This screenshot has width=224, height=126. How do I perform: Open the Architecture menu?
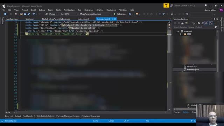click(69, 10)
